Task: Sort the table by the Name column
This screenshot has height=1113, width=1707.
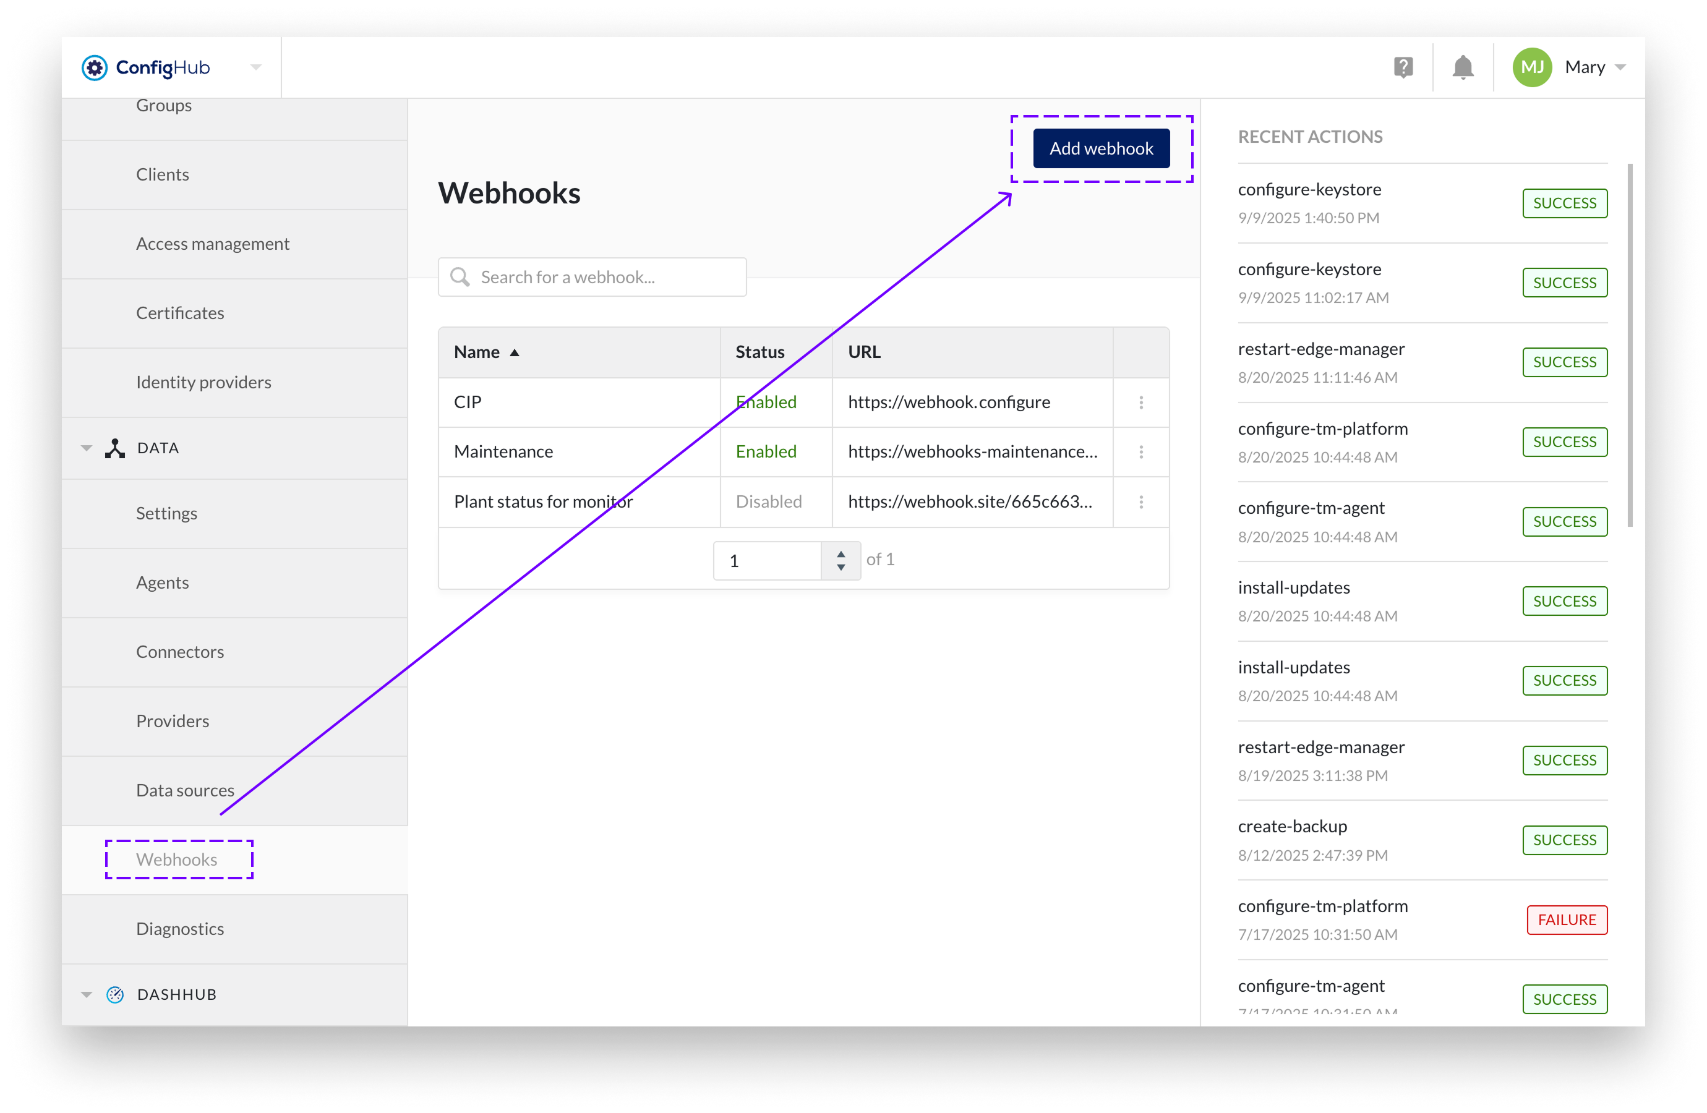Action: click(x=486, y=352)
